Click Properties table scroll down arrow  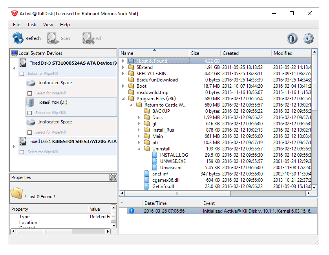(113, 226)
